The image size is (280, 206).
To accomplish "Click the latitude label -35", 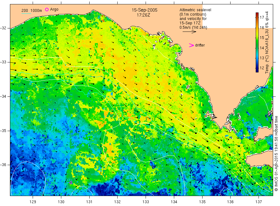I will tap(3, 130).
